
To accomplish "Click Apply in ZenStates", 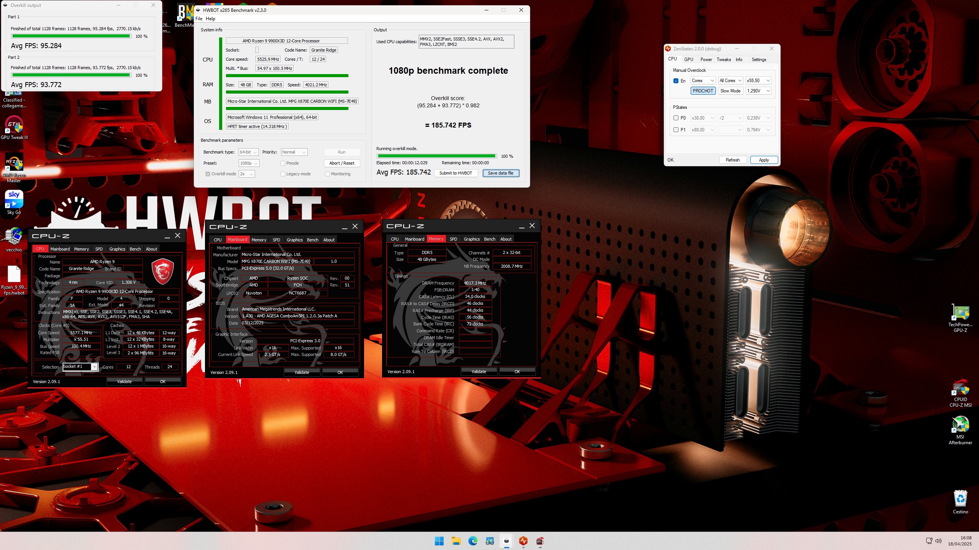I will point(764,160).
